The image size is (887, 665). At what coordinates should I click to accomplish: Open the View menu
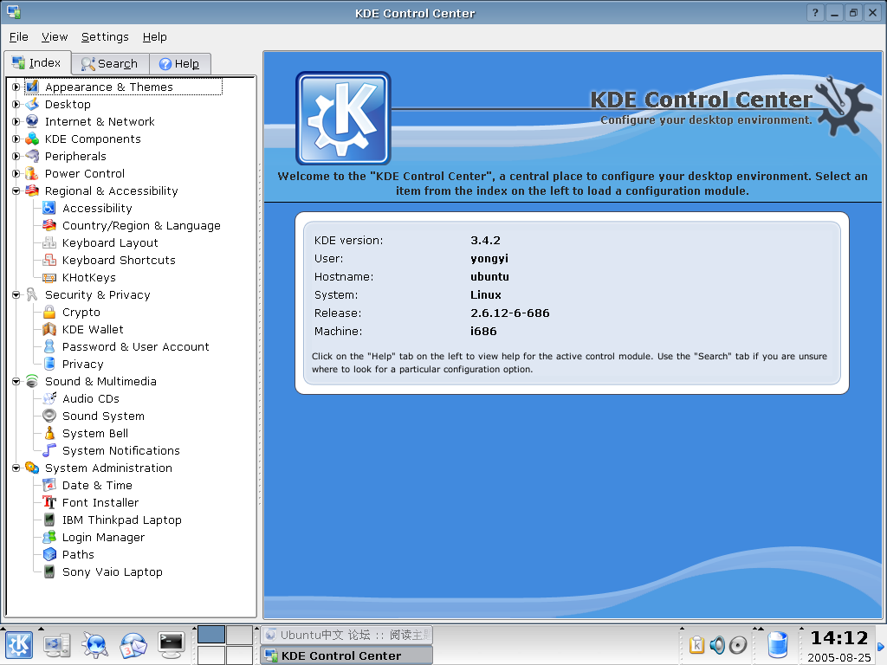(x=55, y=36)
